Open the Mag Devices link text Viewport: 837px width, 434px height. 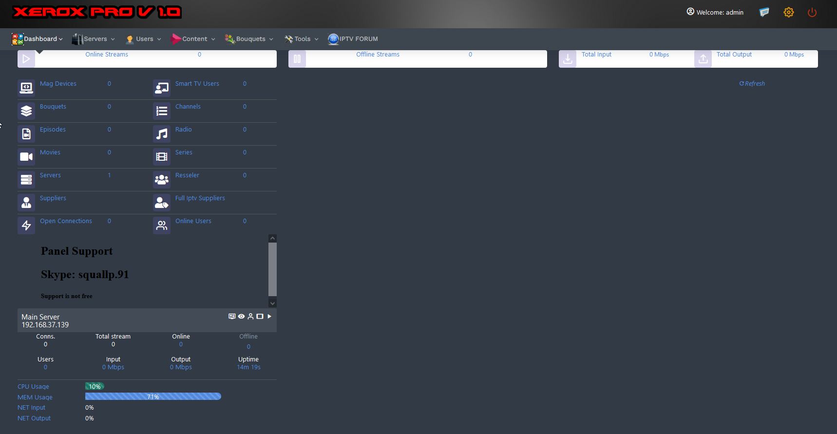(58, 84)
